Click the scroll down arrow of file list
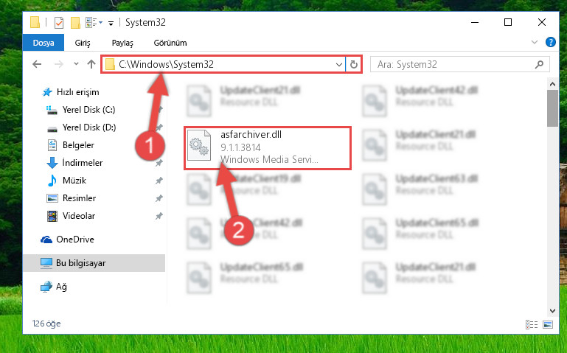This screenshot has height=353, width=567. click(x=552, y=311)
